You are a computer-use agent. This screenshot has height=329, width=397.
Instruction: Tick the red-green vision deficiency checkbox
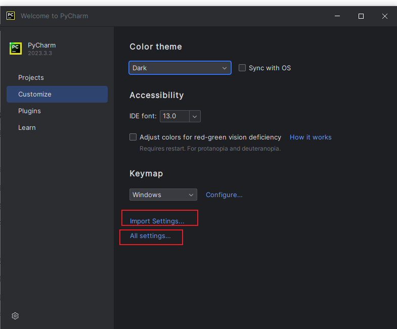point(133,137)
